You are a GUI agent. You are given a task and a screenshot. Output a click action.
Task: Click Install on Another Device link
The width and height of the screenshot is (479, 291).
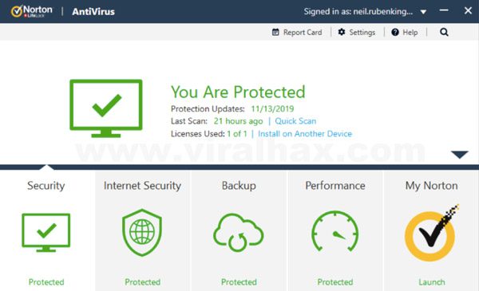tap(305, 134)
